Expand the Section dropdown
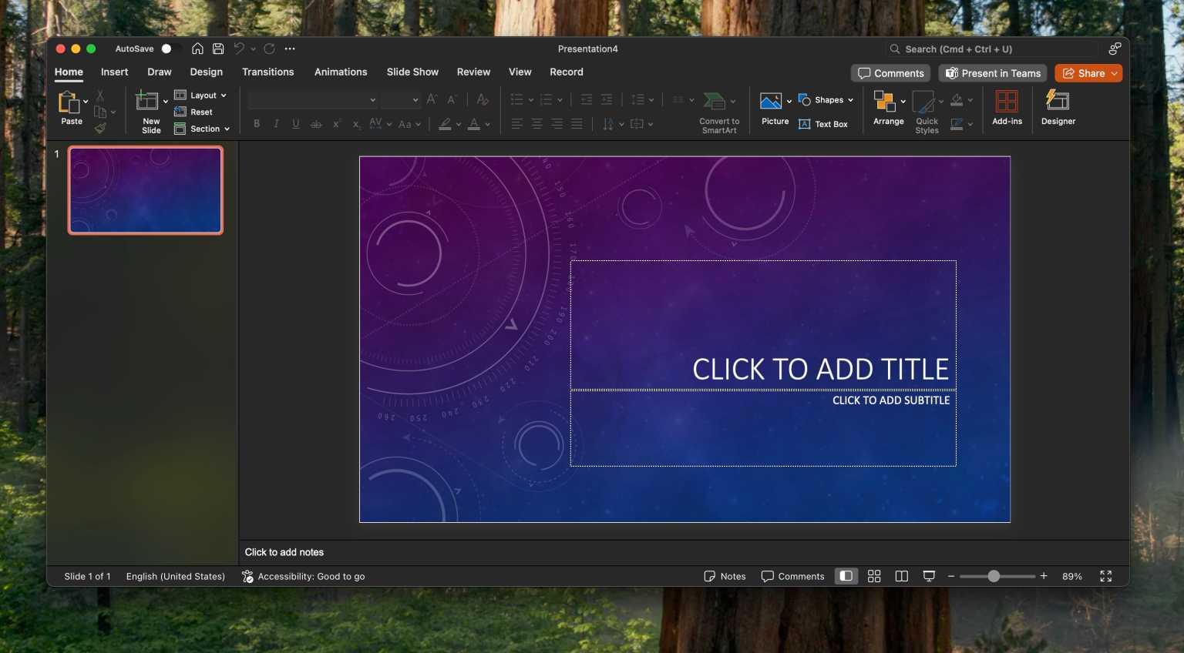 [x=202, y=129]
